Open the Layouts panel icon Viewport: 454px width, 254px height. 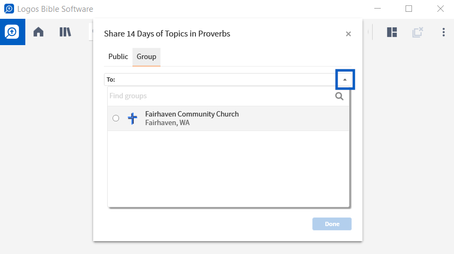392,32
